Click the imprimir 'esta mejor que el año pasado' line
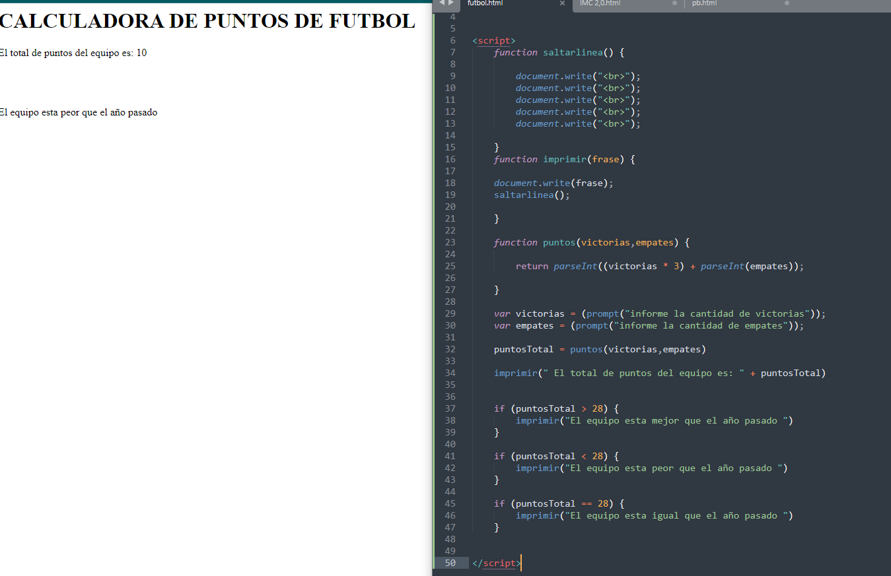Screen dimensions: 891x576 pyautogui.click(x=655, y=420)
